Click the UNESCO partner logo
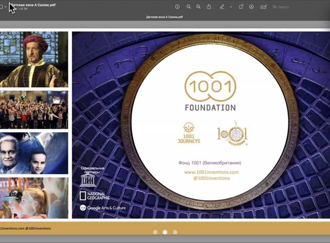Viewport: 330px width, 243px height. point(88,180)
